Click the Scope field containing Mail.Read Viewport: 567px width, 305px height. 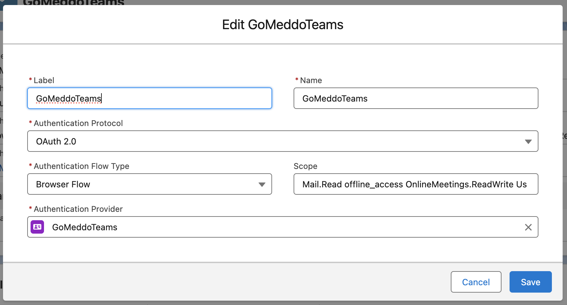tap(416, 184)
